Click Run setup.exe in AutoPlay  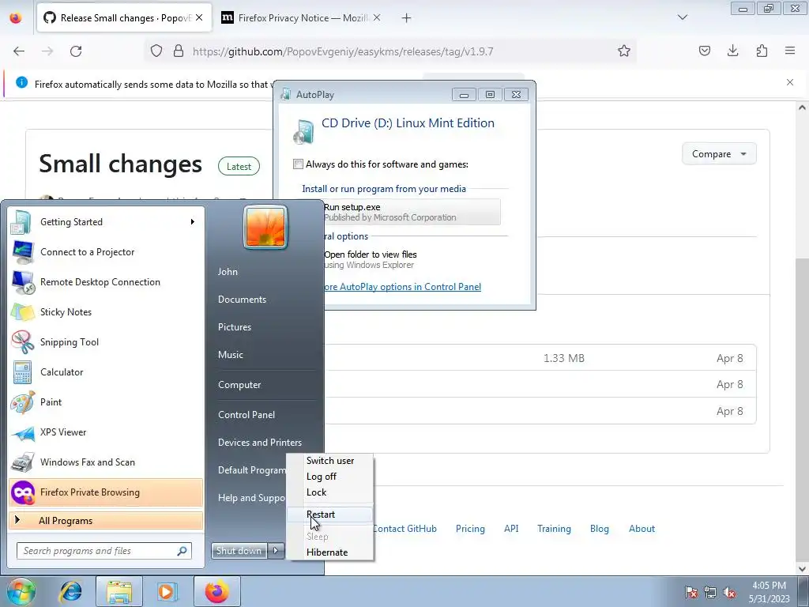coord(412,212)
